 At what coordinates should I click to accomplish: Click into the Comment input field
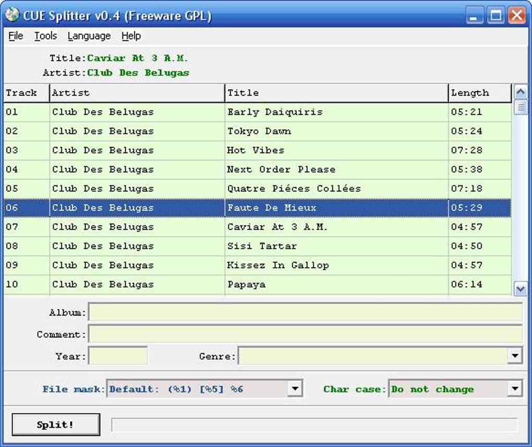point(305,334)
